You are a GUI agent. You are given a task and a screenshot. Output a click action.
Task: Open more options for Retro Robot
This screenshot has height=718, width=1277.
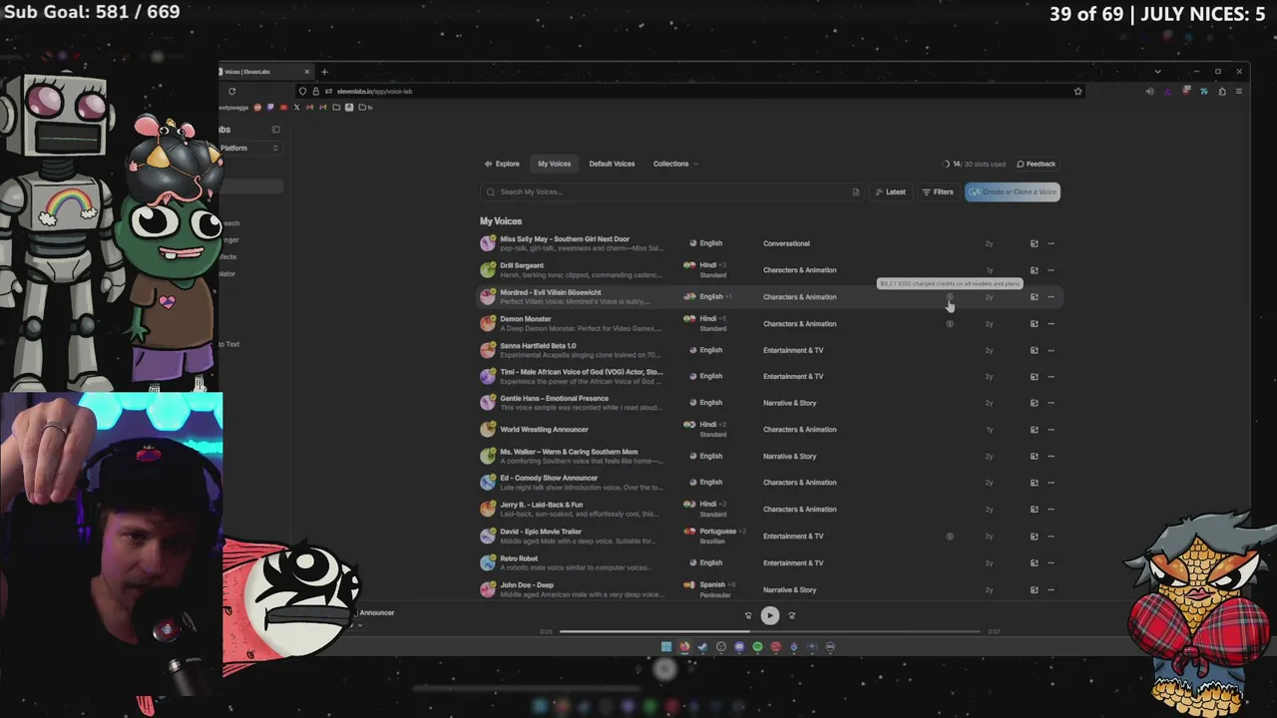pyautogui.click(x=1051, y=562)
